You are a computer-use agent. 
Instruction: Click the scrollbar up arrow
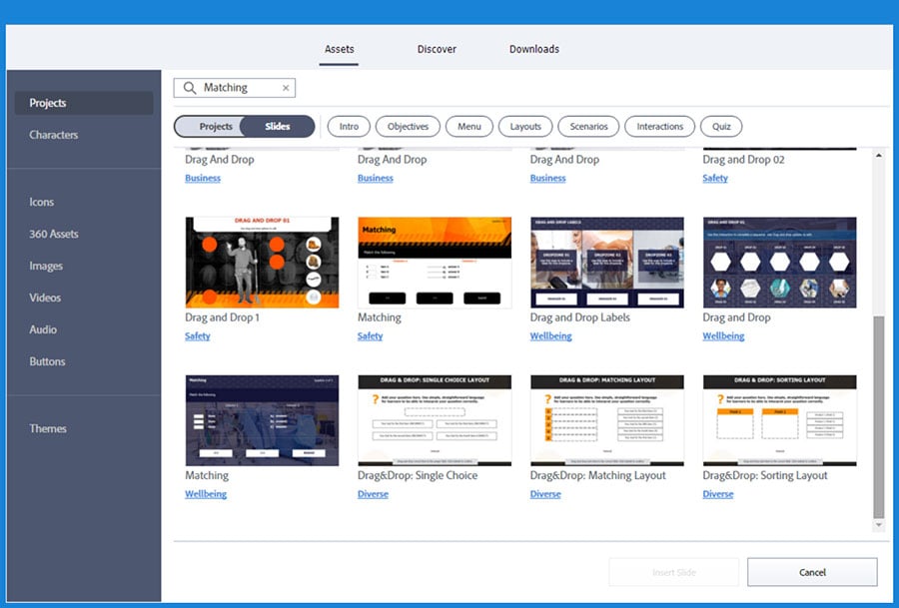point(878,156)
